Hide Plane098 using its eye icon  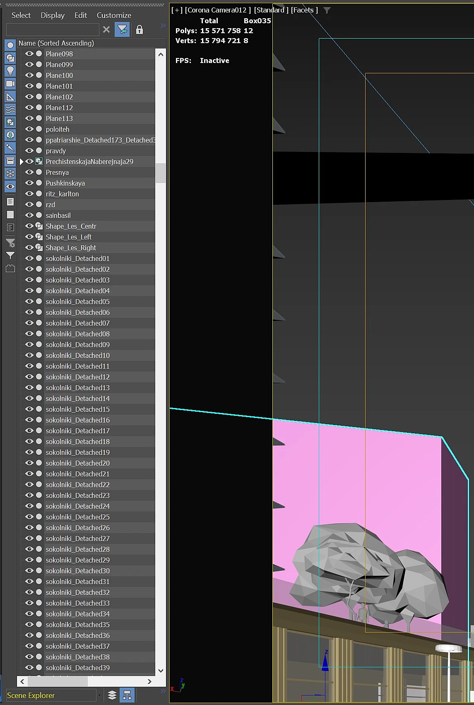(29, 53)
